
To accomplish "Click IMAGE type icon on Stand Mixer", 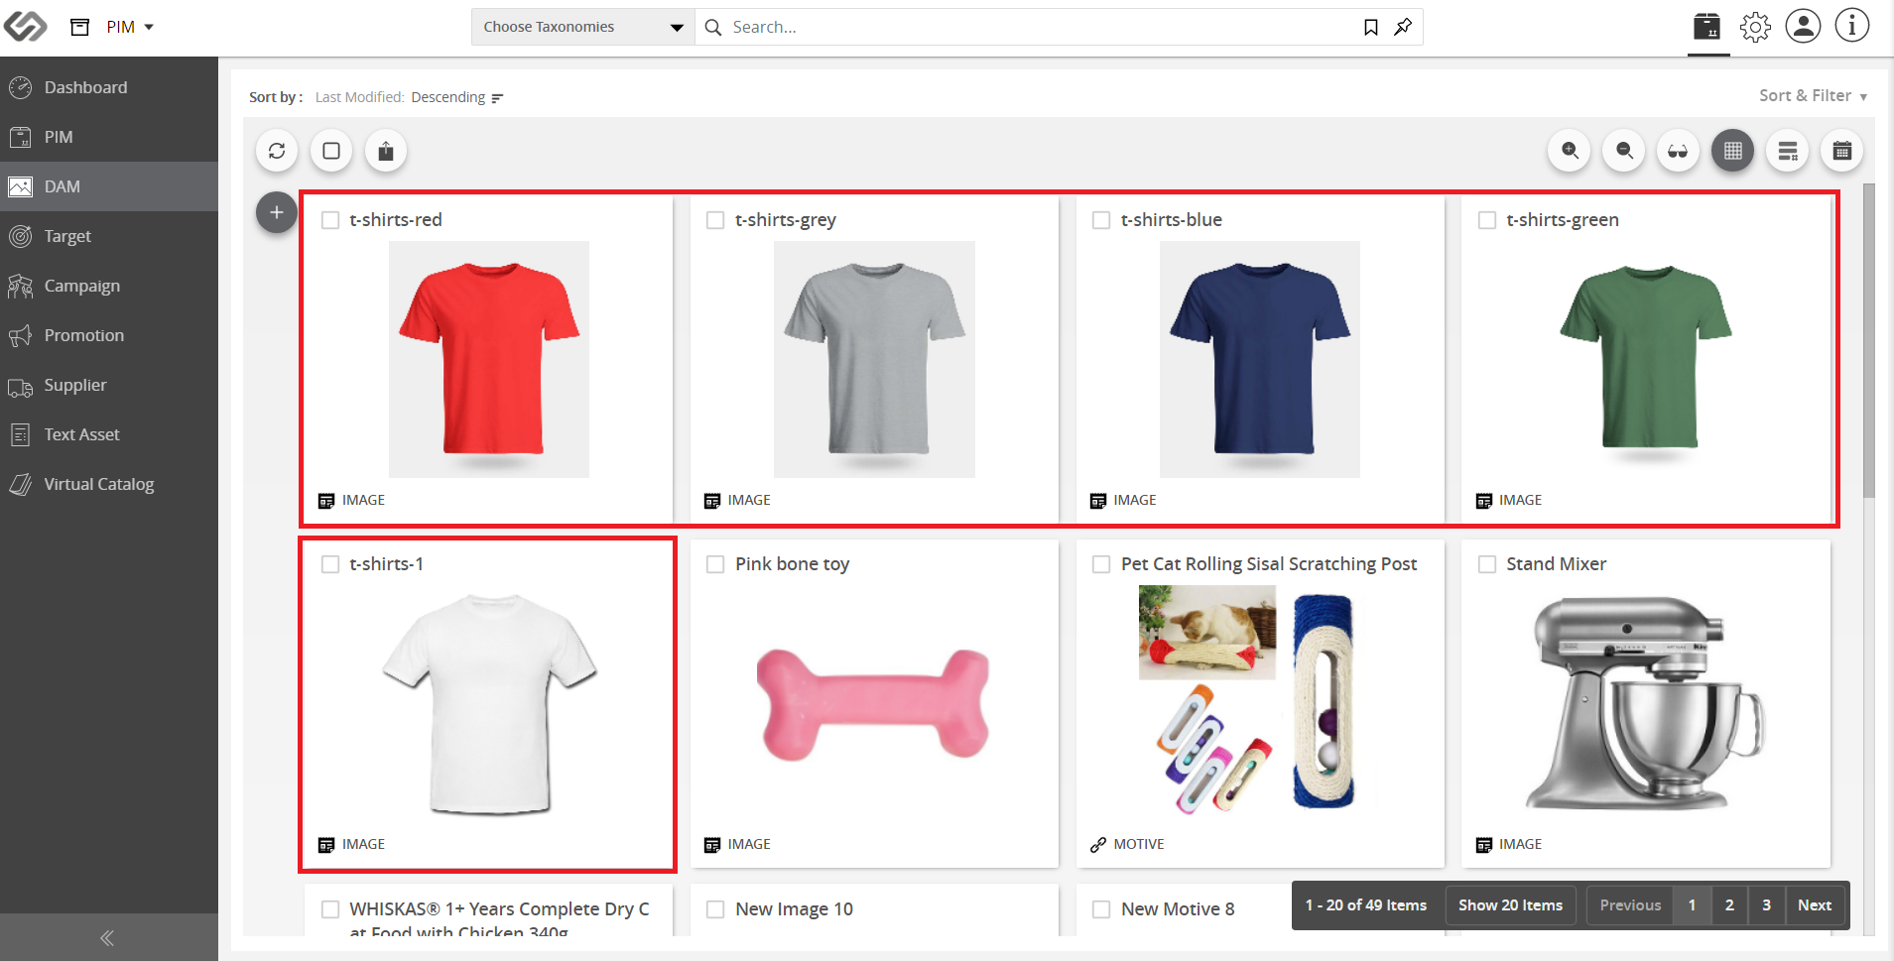I will point(1484,845).
